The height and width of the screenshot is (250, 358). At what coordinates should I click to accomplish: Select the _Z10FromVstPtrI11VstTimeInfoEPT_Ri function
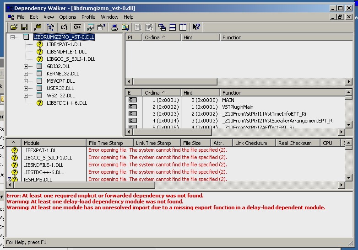[x=265, y=114]
